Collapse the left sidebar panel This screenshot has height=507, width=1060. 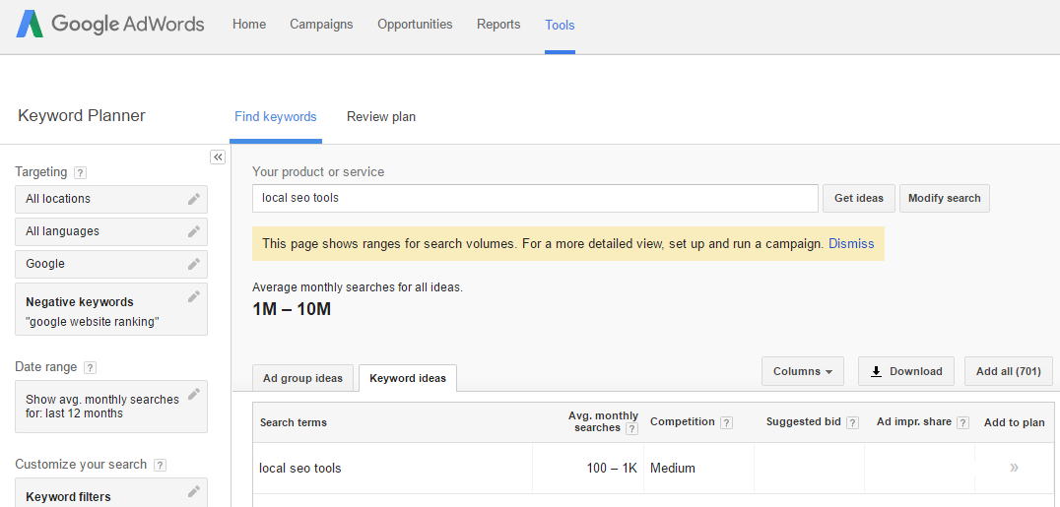[218, 158]
